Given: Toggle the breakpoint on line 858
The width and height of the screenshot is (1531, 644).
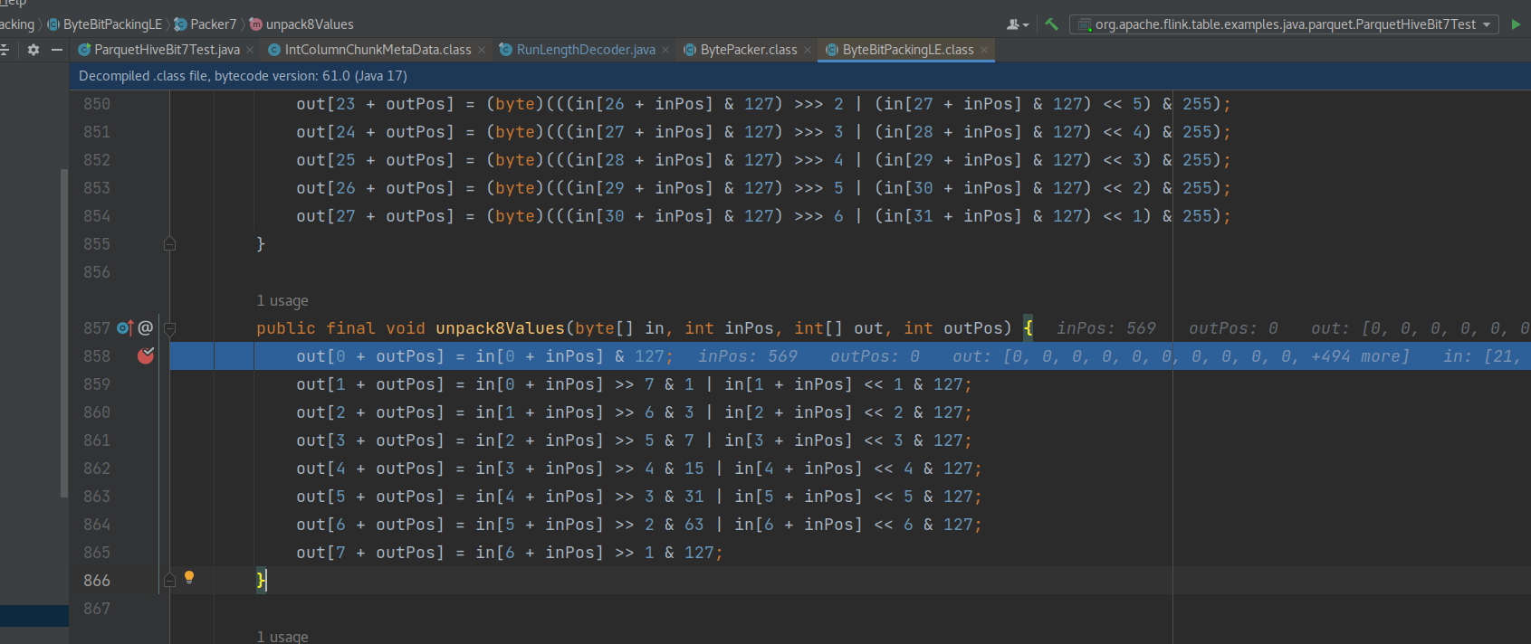Looking at the screenshot, I should pyautogui.click(x=145, y=355).
